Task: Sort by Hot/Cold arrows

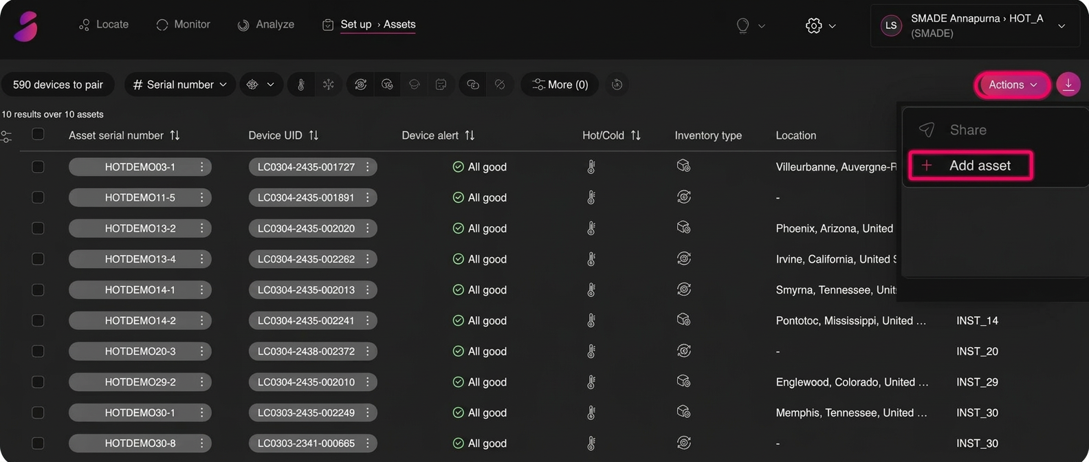Action: 635,135
